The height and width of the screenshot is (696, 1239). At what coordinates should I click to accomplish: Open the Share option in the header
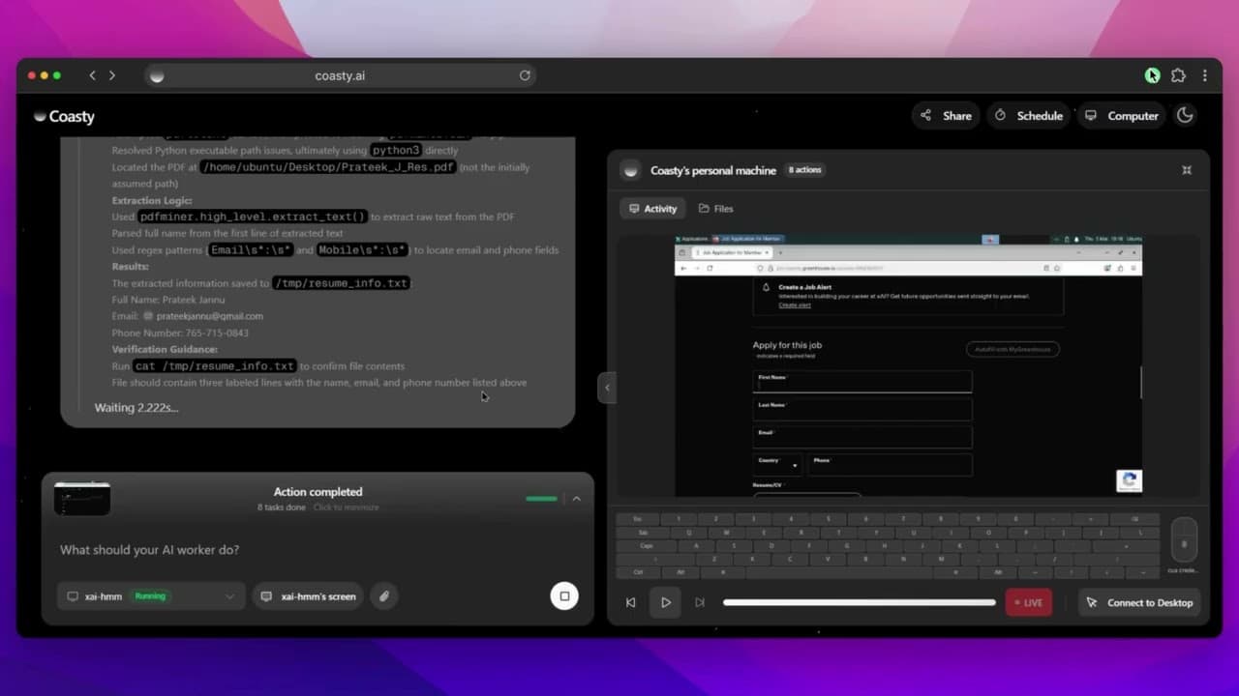pyautogui.click(x=945, y=115)
